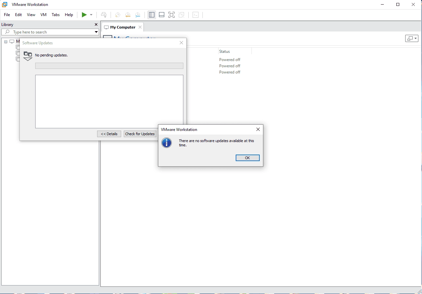422x294 pixels.
Task: Click the No pending updates text
Action: [51, 55]
